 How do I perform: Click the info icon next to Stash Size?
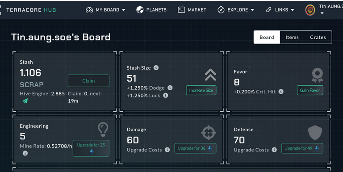(x=156, y=68)
